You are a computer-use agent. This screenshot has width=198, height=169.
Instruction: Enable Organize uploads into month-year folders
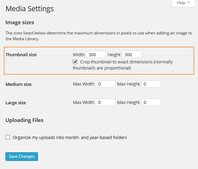click(8, 137)
